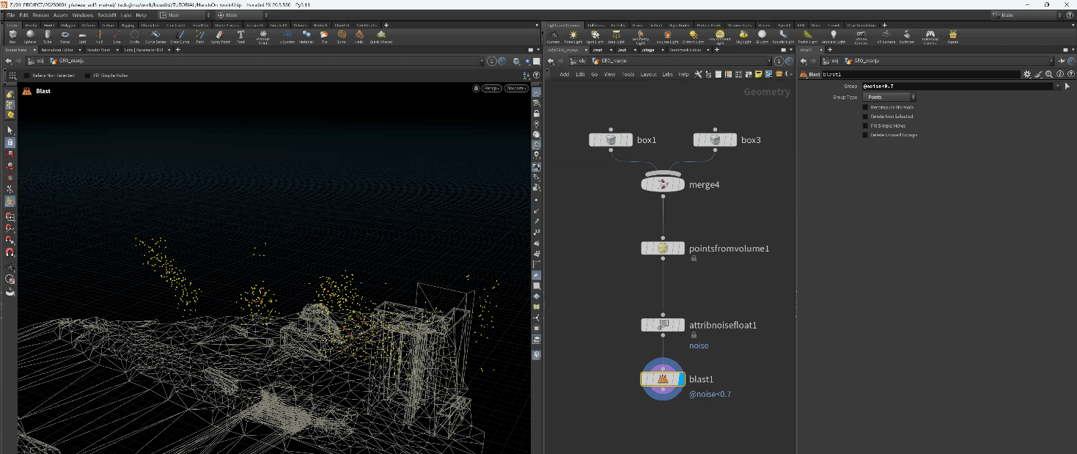
Task: Open the Group Type dropdown
Action: point(889,97)
